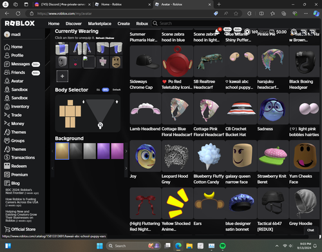Open the notifications bell
Screen dimensions: 322x252
(x=218, y=32)
